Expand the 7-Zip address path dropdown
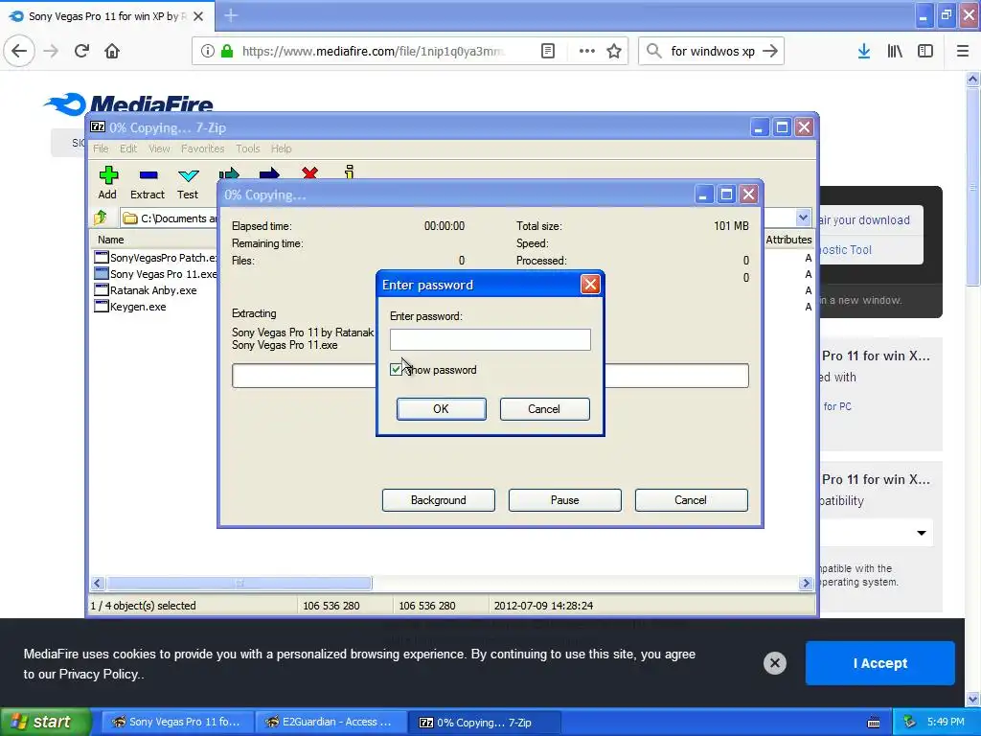Image resolution: width=981 pixels, height=736 pixels. click(804, 218)
